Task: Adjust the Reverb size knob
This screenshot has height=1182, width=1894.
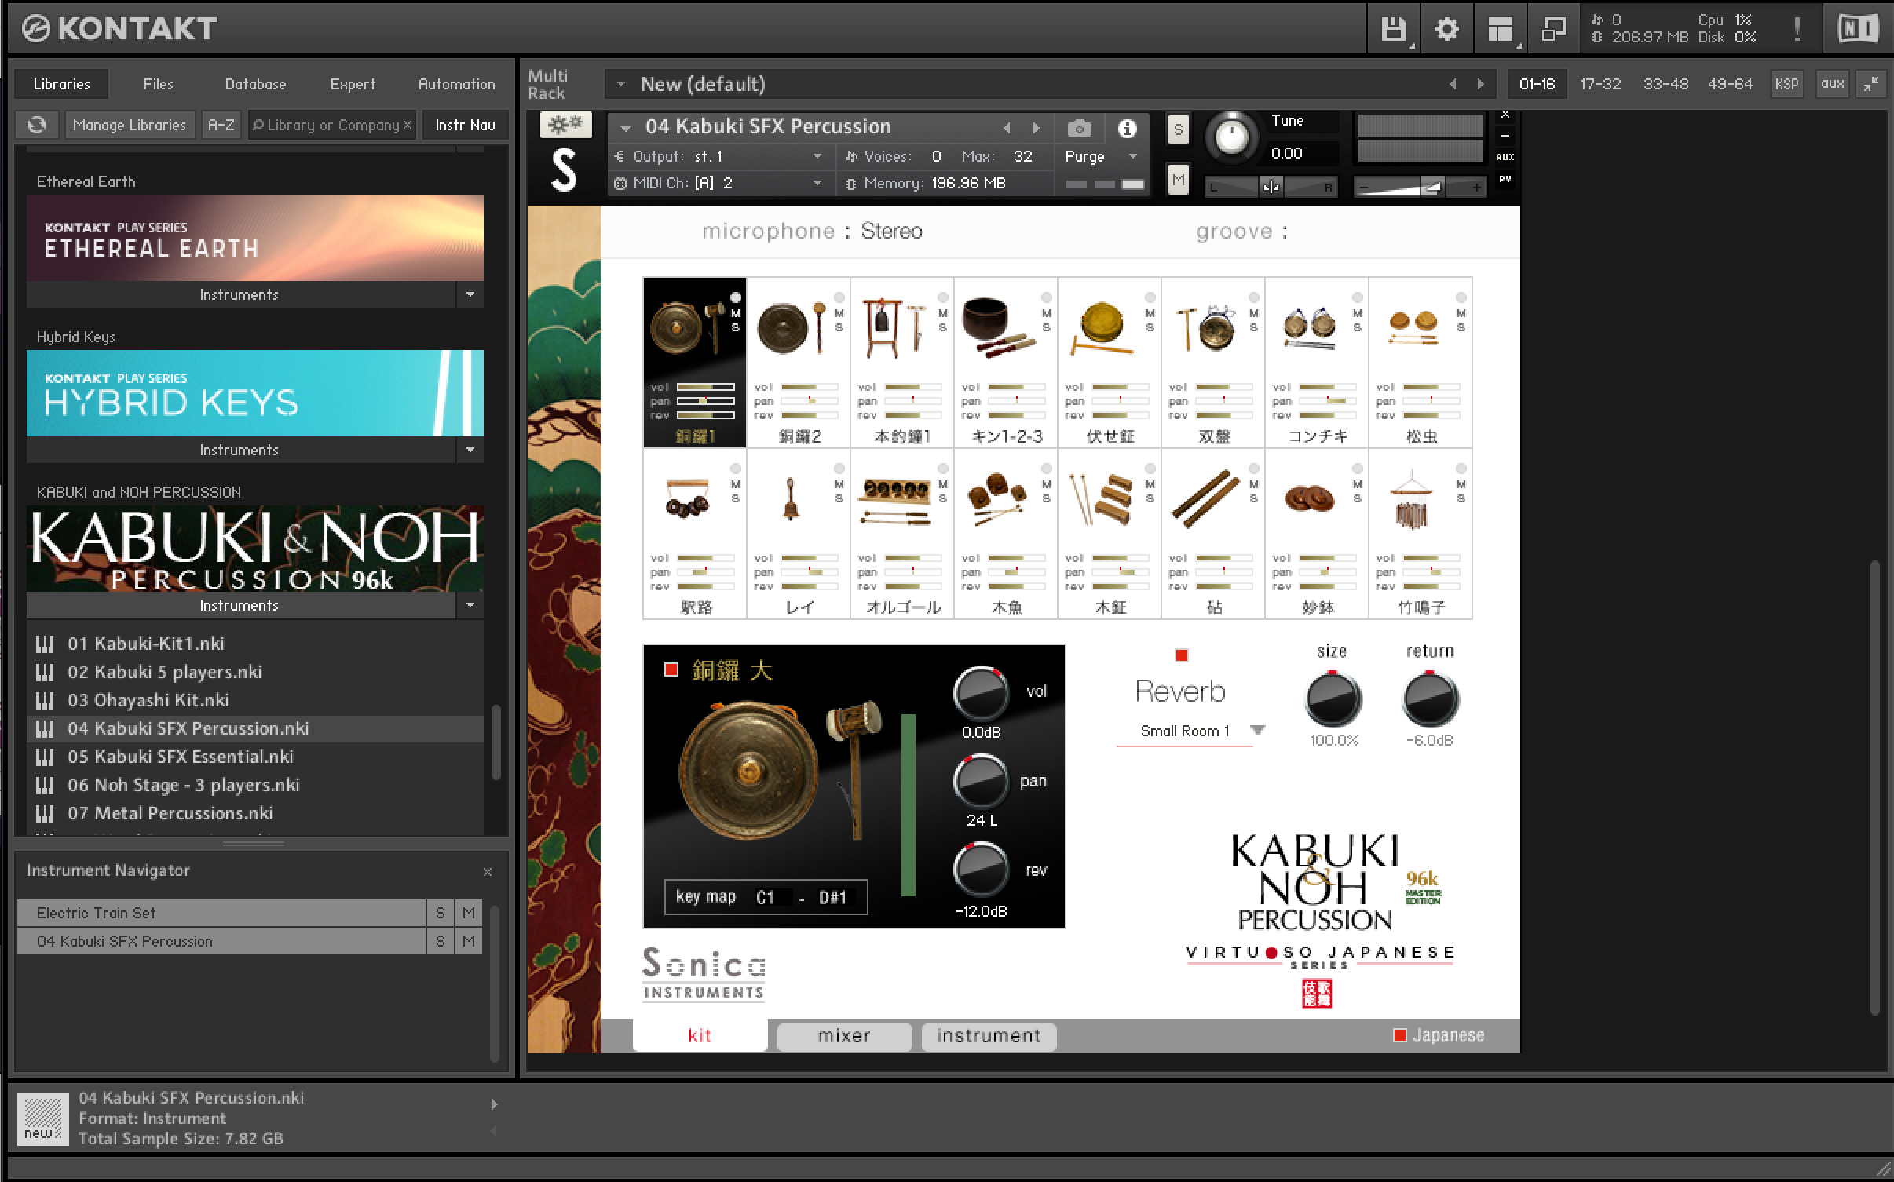Action: coord(1333,699)
